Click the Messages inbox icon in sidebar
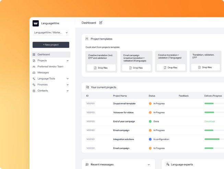 [34, 73]
